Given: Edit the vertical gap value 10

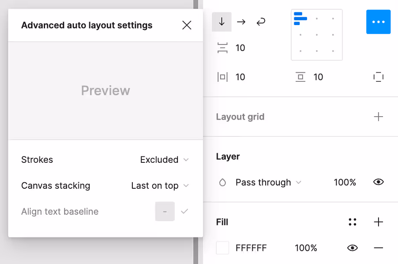Looking at the screenshot, I should (240, 48).
